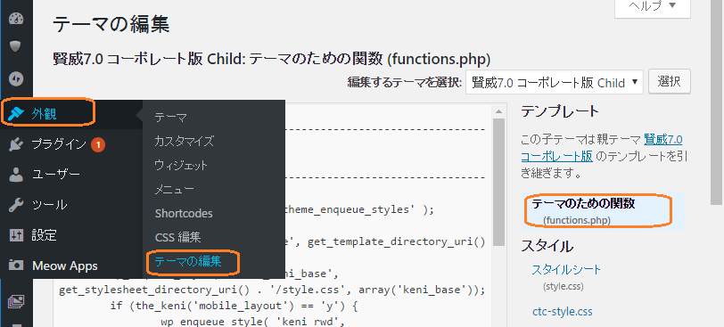The width and height of the screenshot is (724, 327).
Task: Open the CSS 編集 submenu item
Action: 177,238
